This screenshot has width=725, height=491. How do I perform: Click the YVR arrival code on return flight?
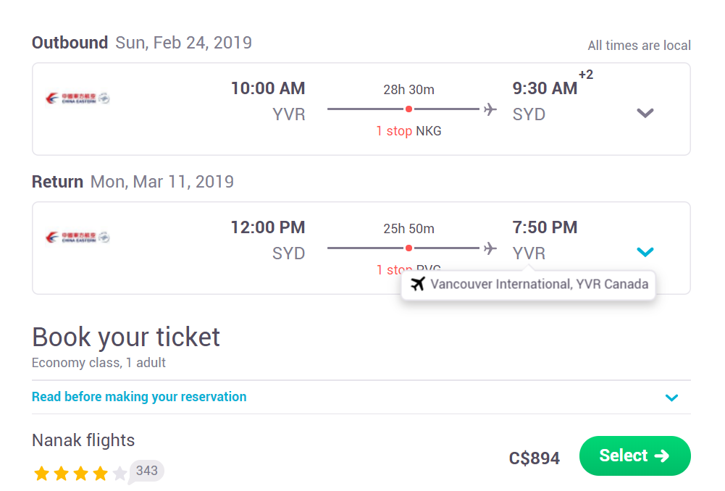(x=529, y=253)
